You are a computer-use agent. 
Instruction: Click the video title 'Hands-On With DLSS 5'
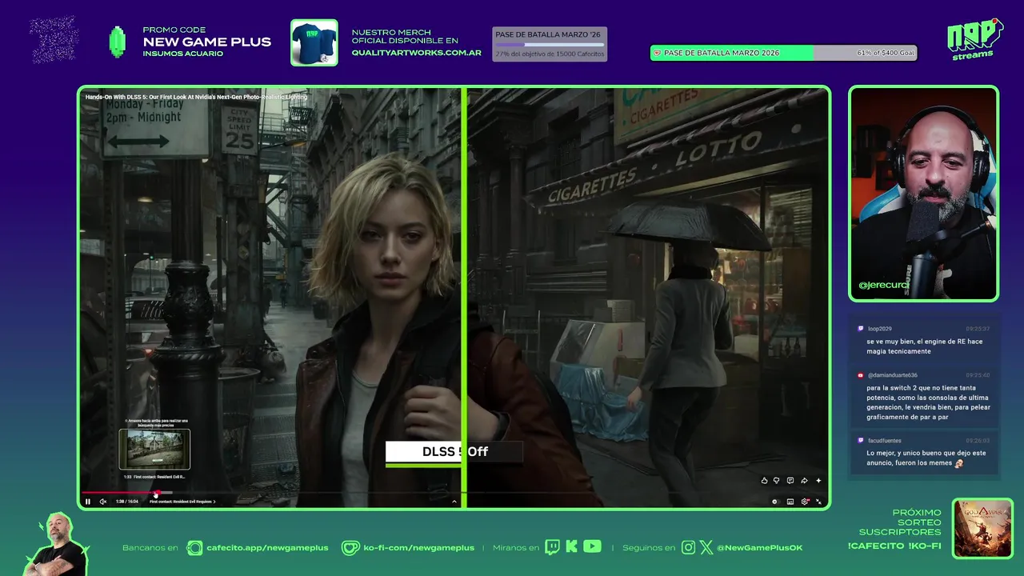196,97
